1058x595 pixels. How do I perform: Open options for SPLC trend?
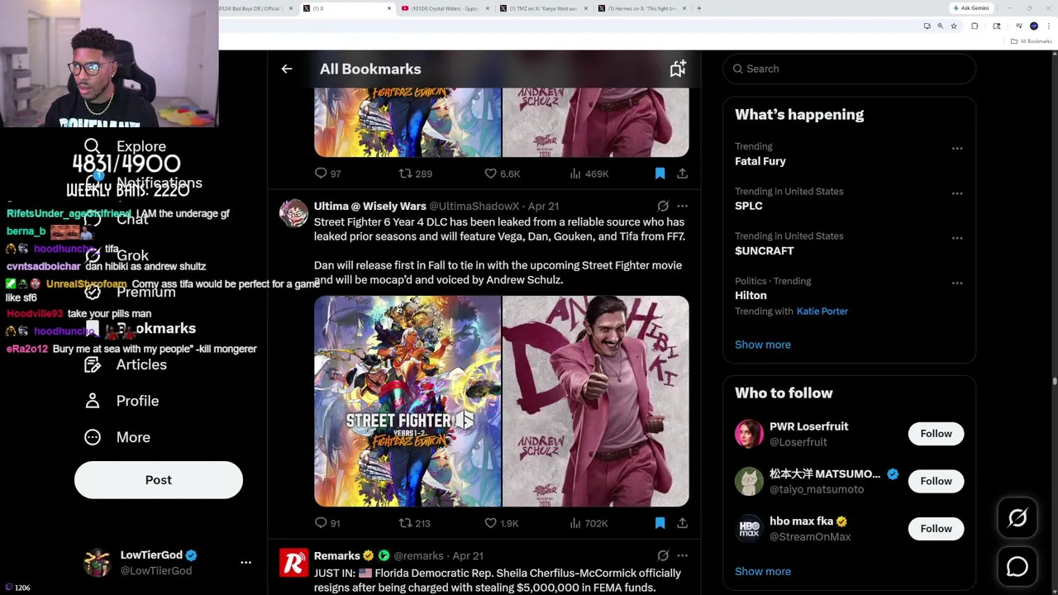957,193
